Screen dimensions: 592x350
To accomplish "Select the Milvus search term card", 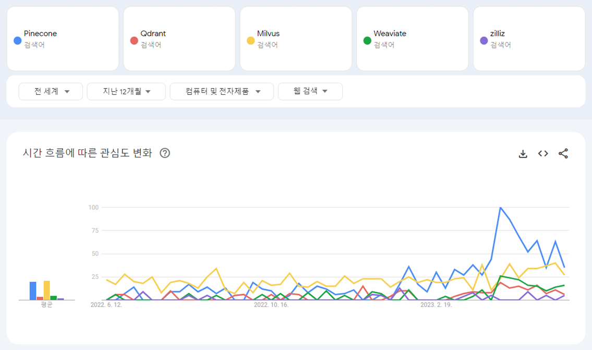I will point(296,39).
